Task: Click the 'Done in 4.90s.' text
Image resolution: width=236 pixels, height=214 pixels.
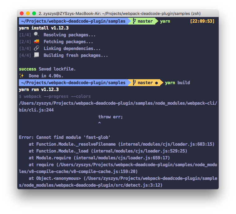Action: [46, 76]
